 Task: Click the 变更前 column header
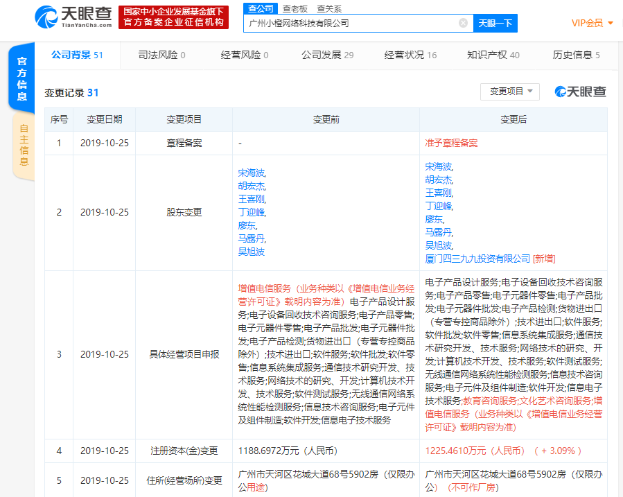coord(326,120)
